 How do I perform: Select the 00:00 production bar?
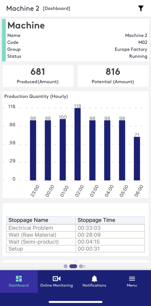48,150
